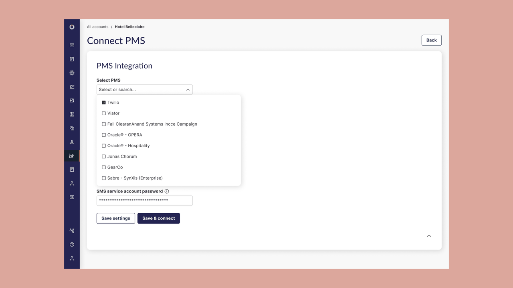513x288 pixels.
Task: Collapse the Select PMS dropdown chevron
Action: [x=188, y=90]
